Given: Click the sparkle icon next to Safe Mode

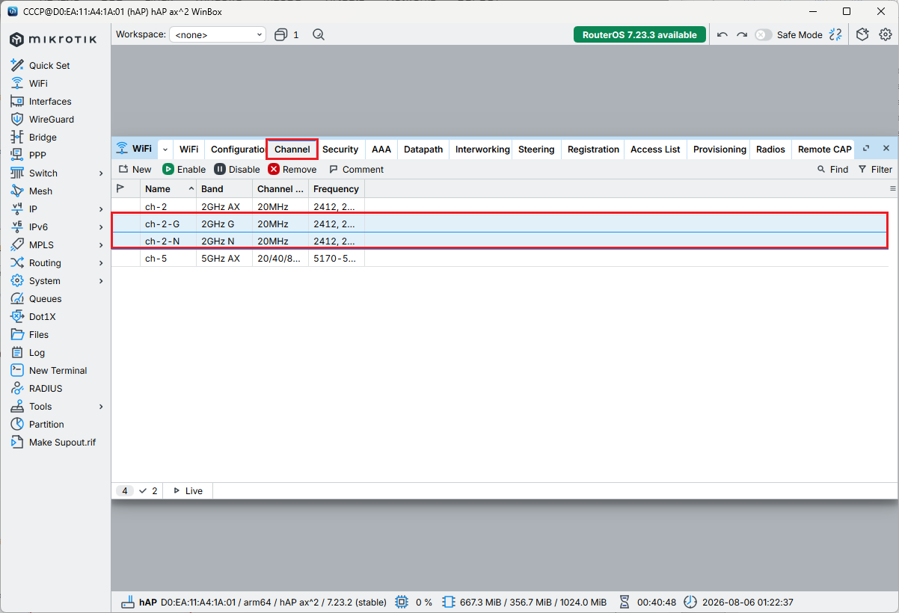Looking at the screenshot, I should click(835, 35).
